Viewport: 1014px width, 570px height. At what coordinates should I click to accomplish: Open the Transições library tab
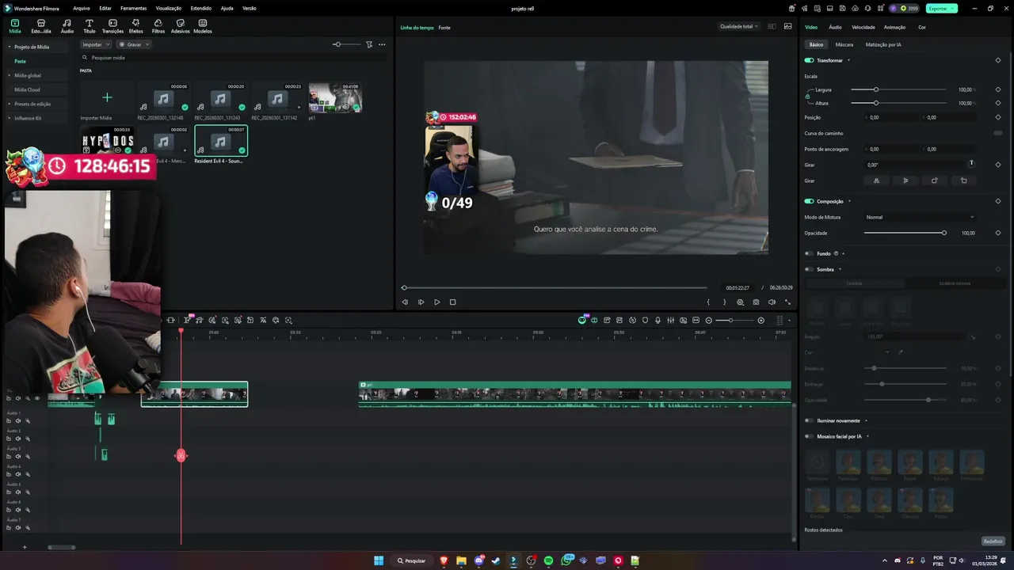[x=112, y=26]
